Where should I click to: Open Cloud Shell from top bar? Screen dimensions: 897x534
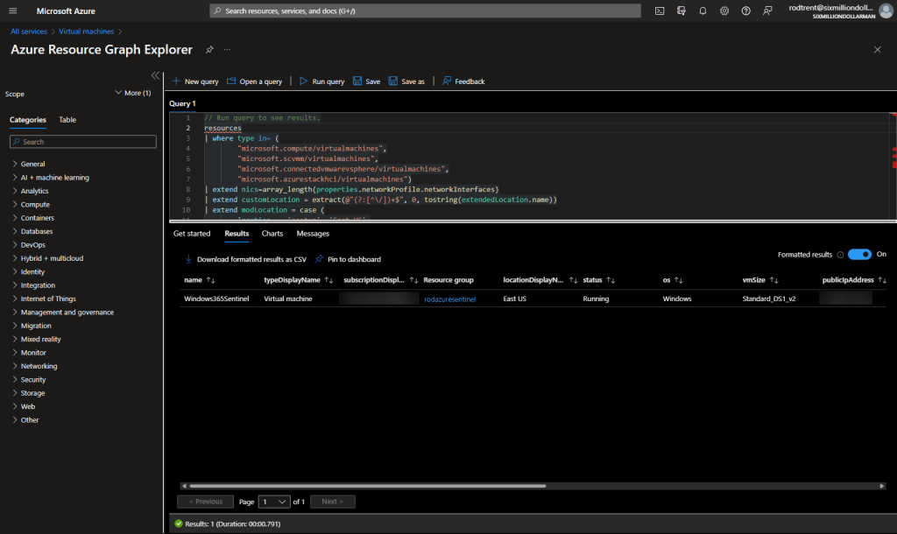[x=660, y=11]
